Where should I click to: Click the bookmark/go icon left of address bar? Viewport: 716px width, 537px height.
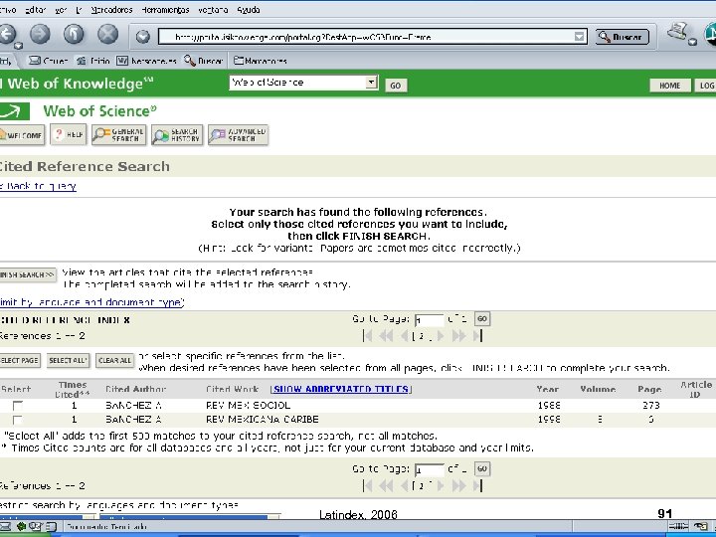pyautogui.click(x=143, y=37)
